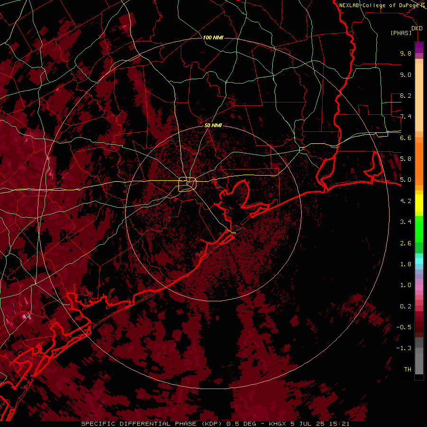The width and height of the screenshot is (427, 427).
Task: Click the 7.4 legend value
Action: [406, 117]
